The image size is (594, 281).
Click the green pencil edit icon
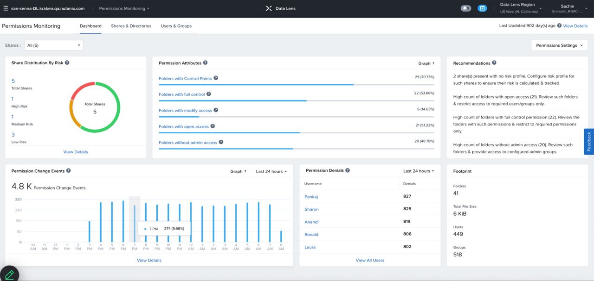(x=9, y=274)
